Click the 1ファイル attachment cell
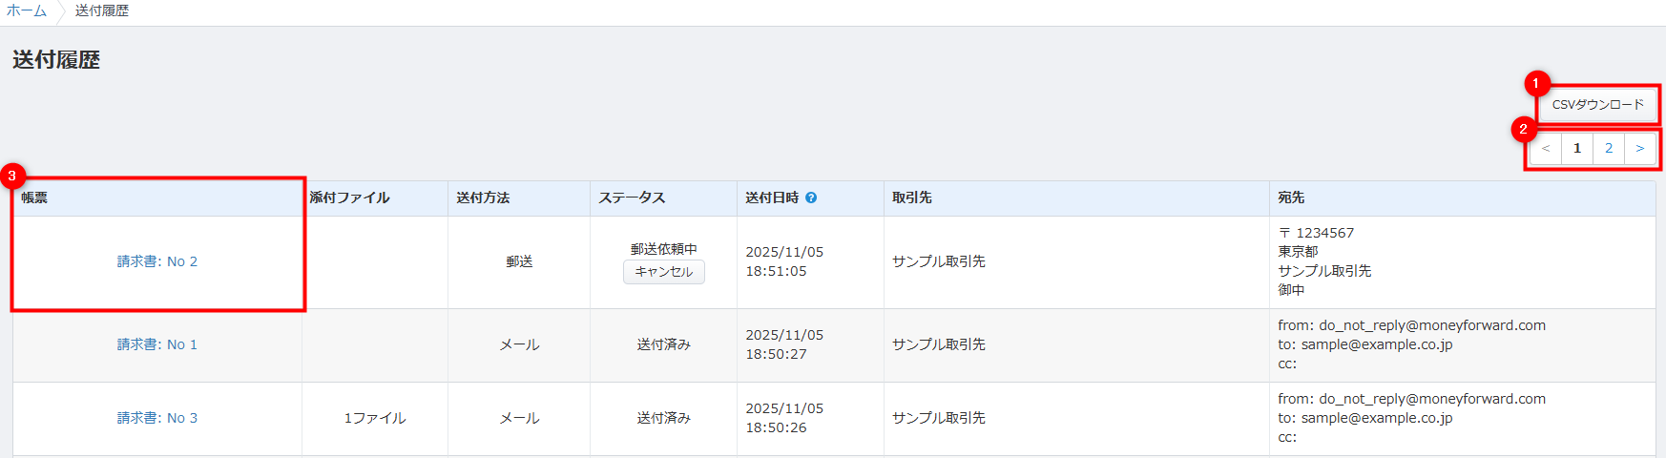 point(375,418)
